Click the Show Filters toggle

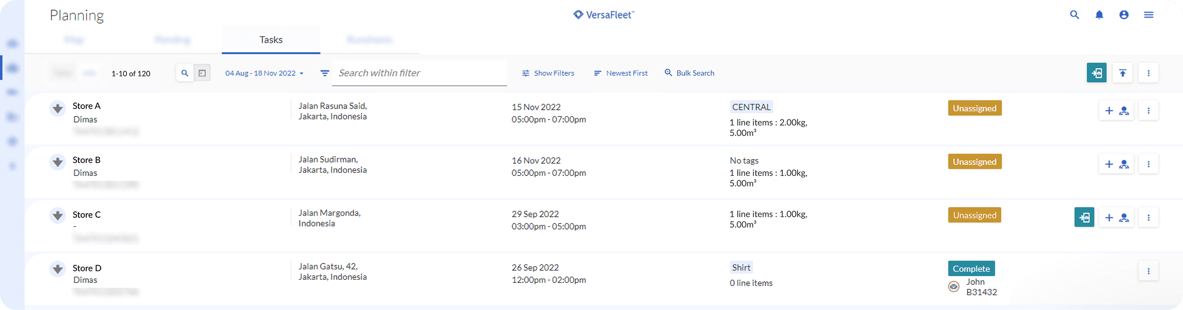548,73
